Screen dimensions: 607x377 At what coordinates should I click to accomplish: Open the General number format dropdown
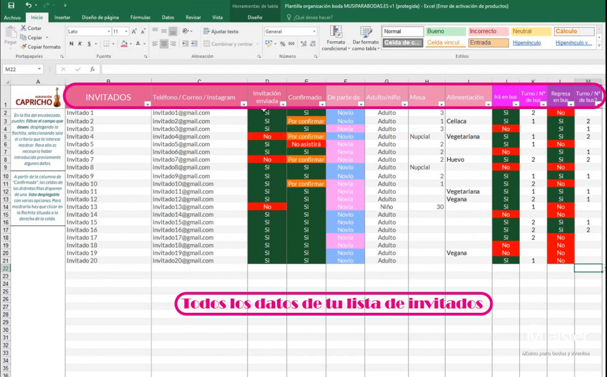290,31
